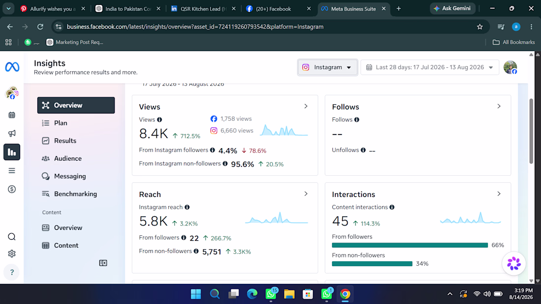The width and height of the screenshot is (541, 304).
Task: Click the Help question mark icon
Action: (x=12, y=272)
